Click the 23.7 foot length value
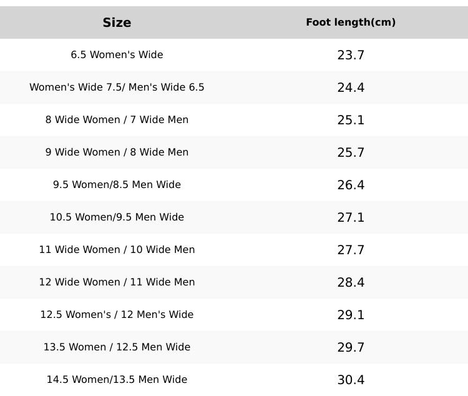The width and height of the screenshot is (468, 396). tap(351, 55)
